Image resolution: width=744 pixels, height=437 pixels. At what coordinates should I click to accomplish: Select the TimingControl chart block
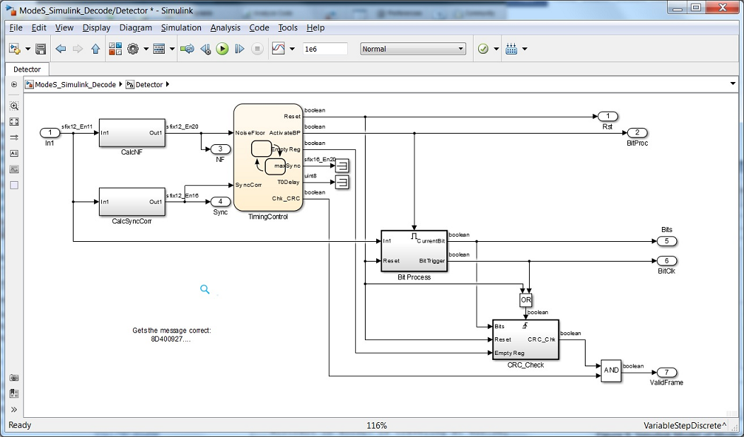(268, 158)
